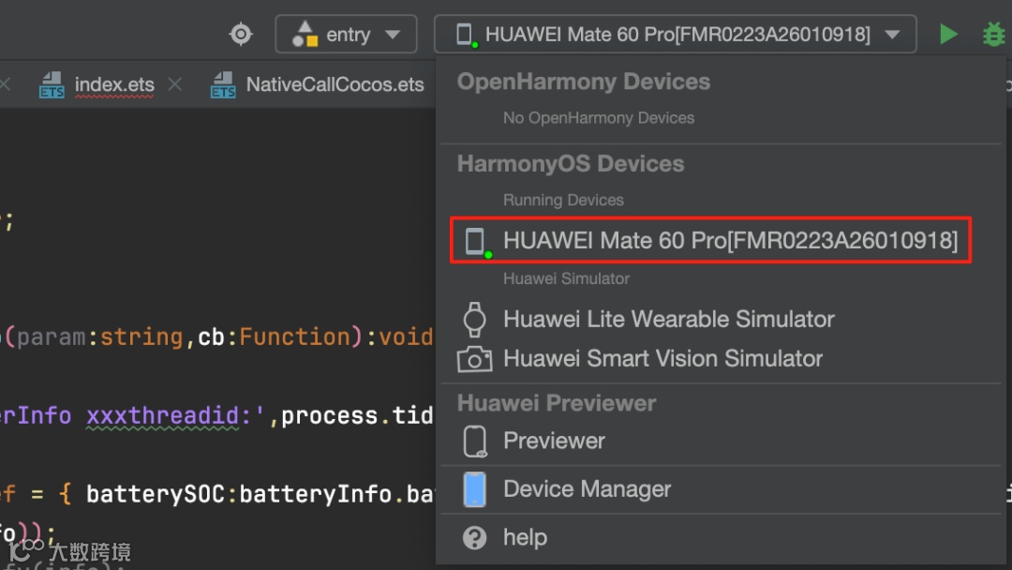Select HUAWEI Mate 60 Pro running device
This screenshot has height=570, width=1012.
point(710,240)
